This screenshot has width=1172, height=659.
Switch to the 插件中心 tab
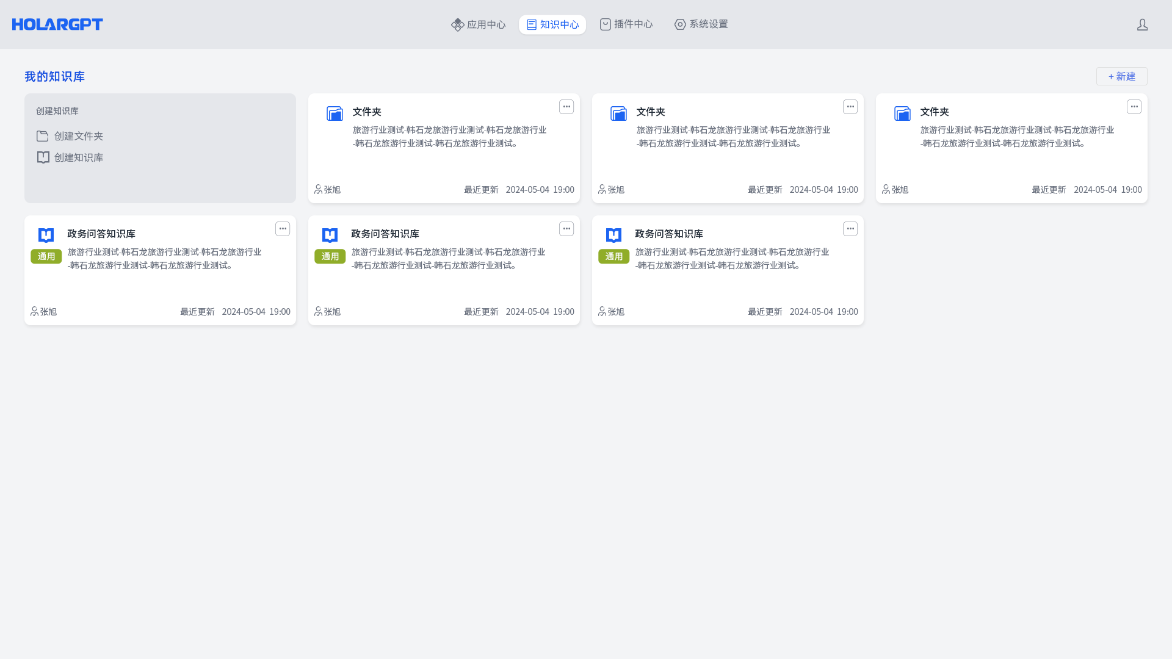point(626,24)
